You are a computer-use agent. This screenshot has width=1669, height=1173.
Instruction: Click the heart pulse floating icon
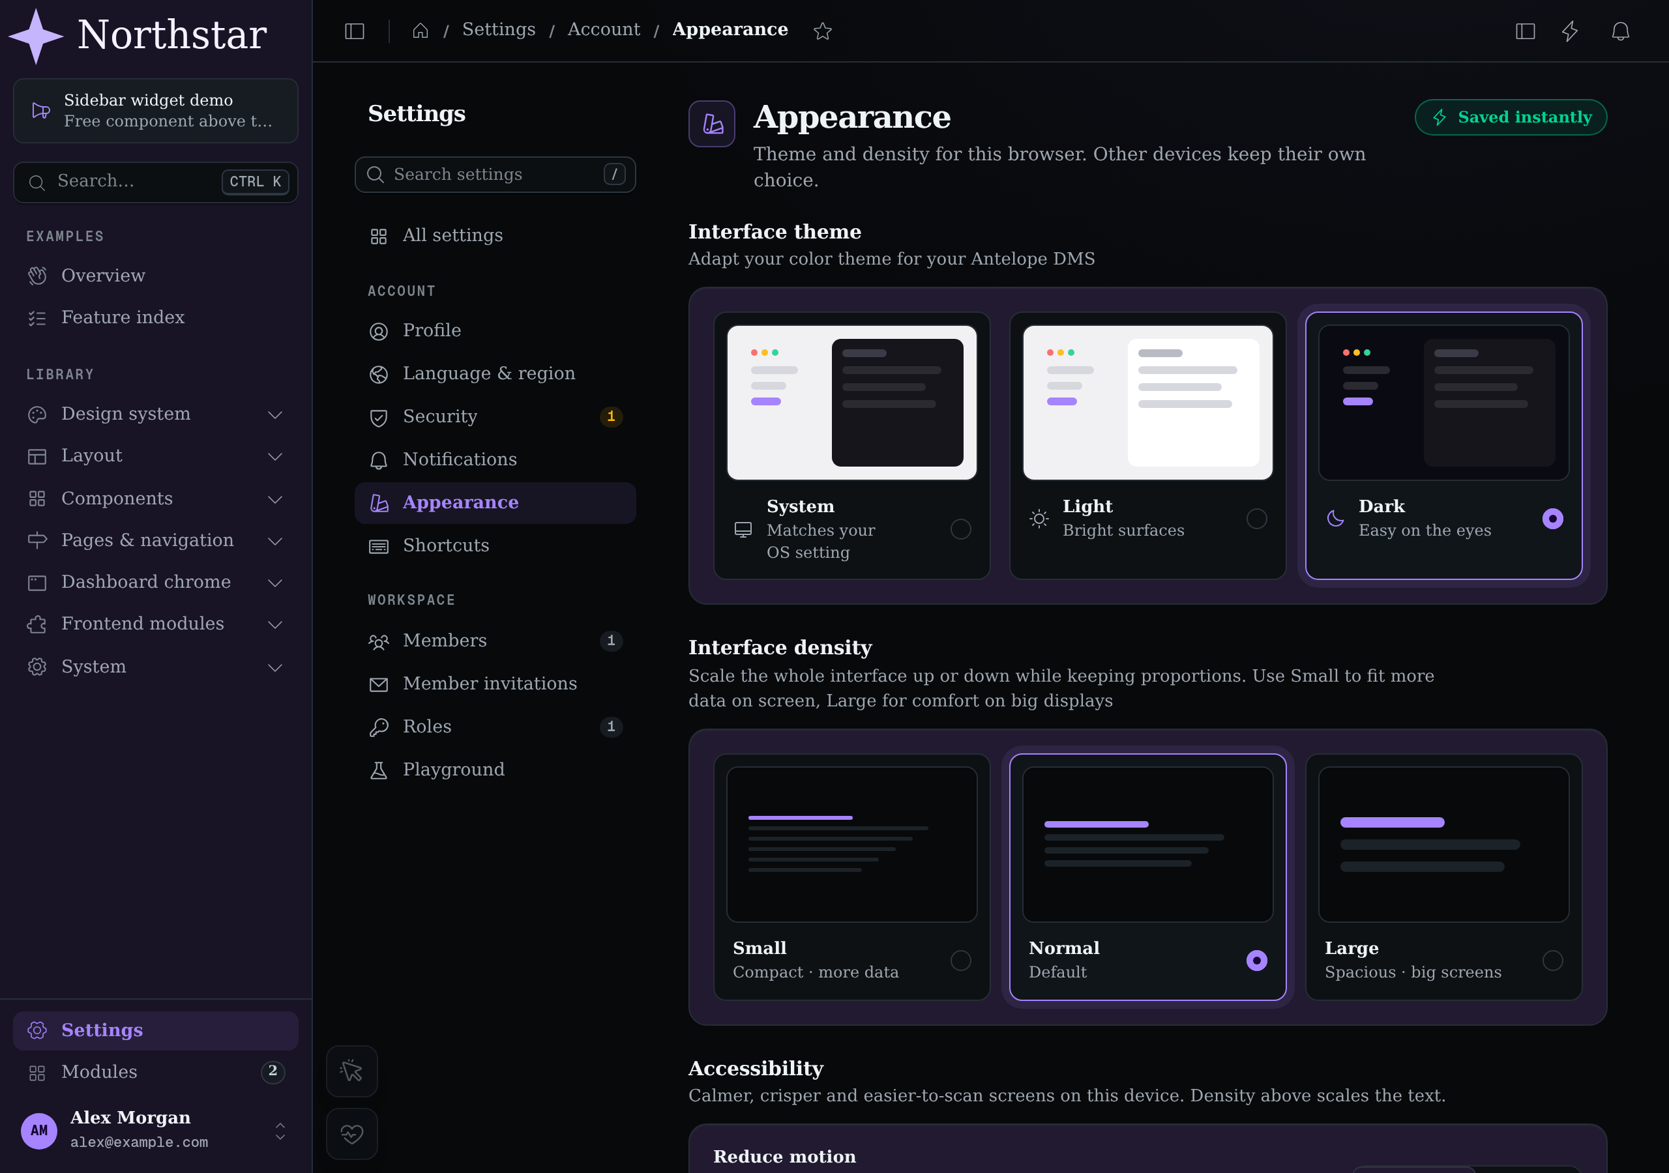(352, 1133)
